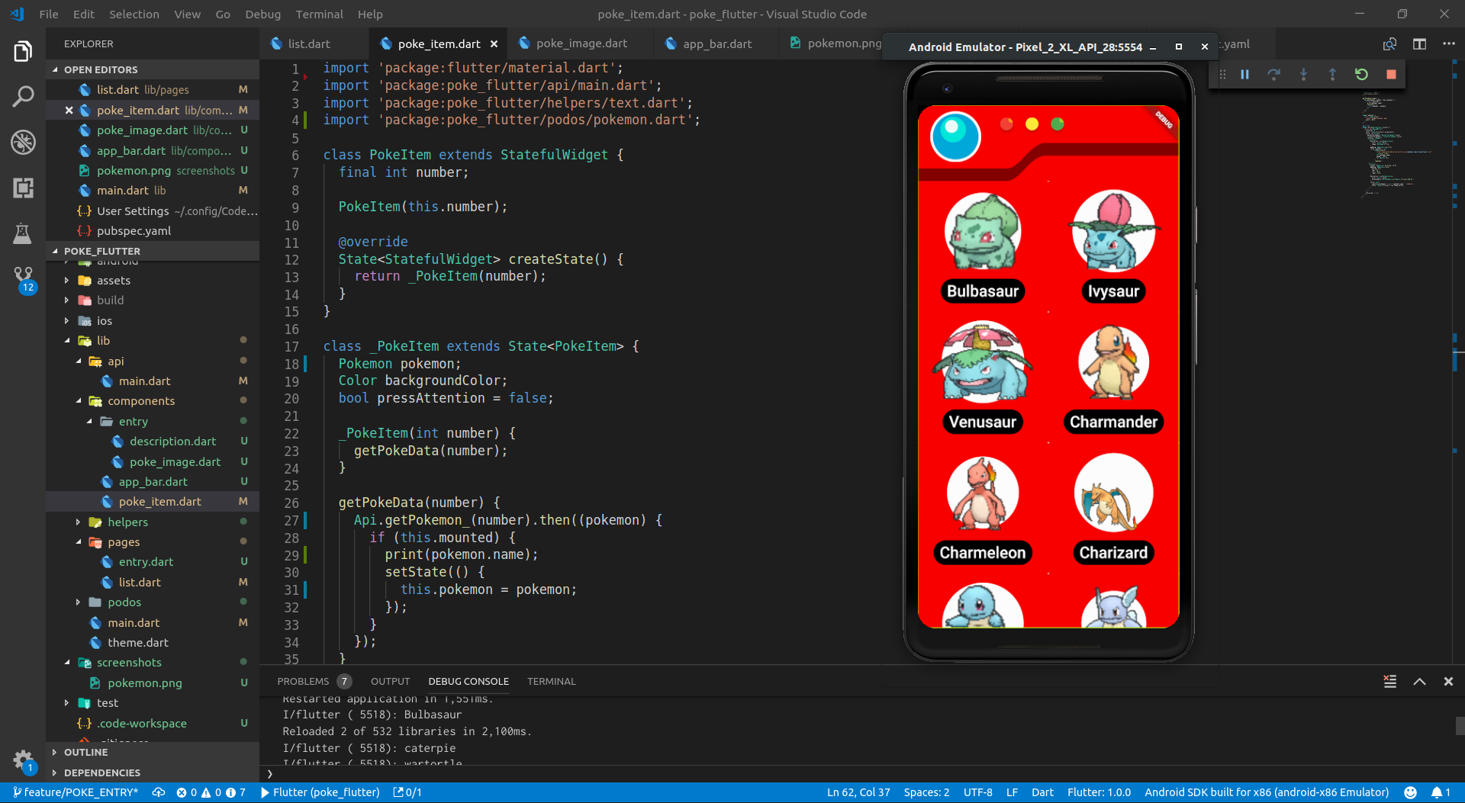This screenshot has height=803, width=1465.
Task: Open description.dart in the file tree
Action: [x=172, y=442]
